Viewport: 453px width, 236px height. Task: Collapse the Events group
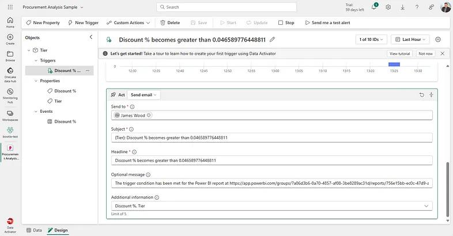pos(36,111)
